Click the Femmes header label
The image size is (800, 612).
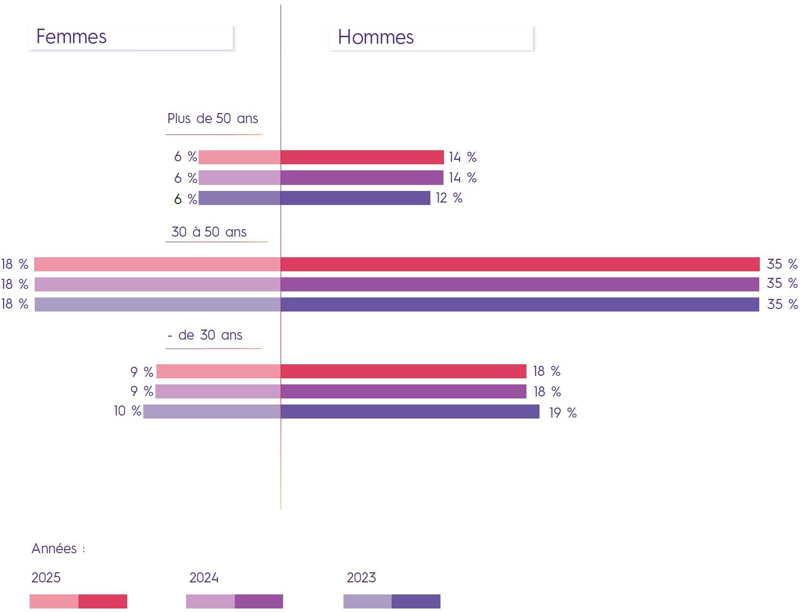coord(71,37)
